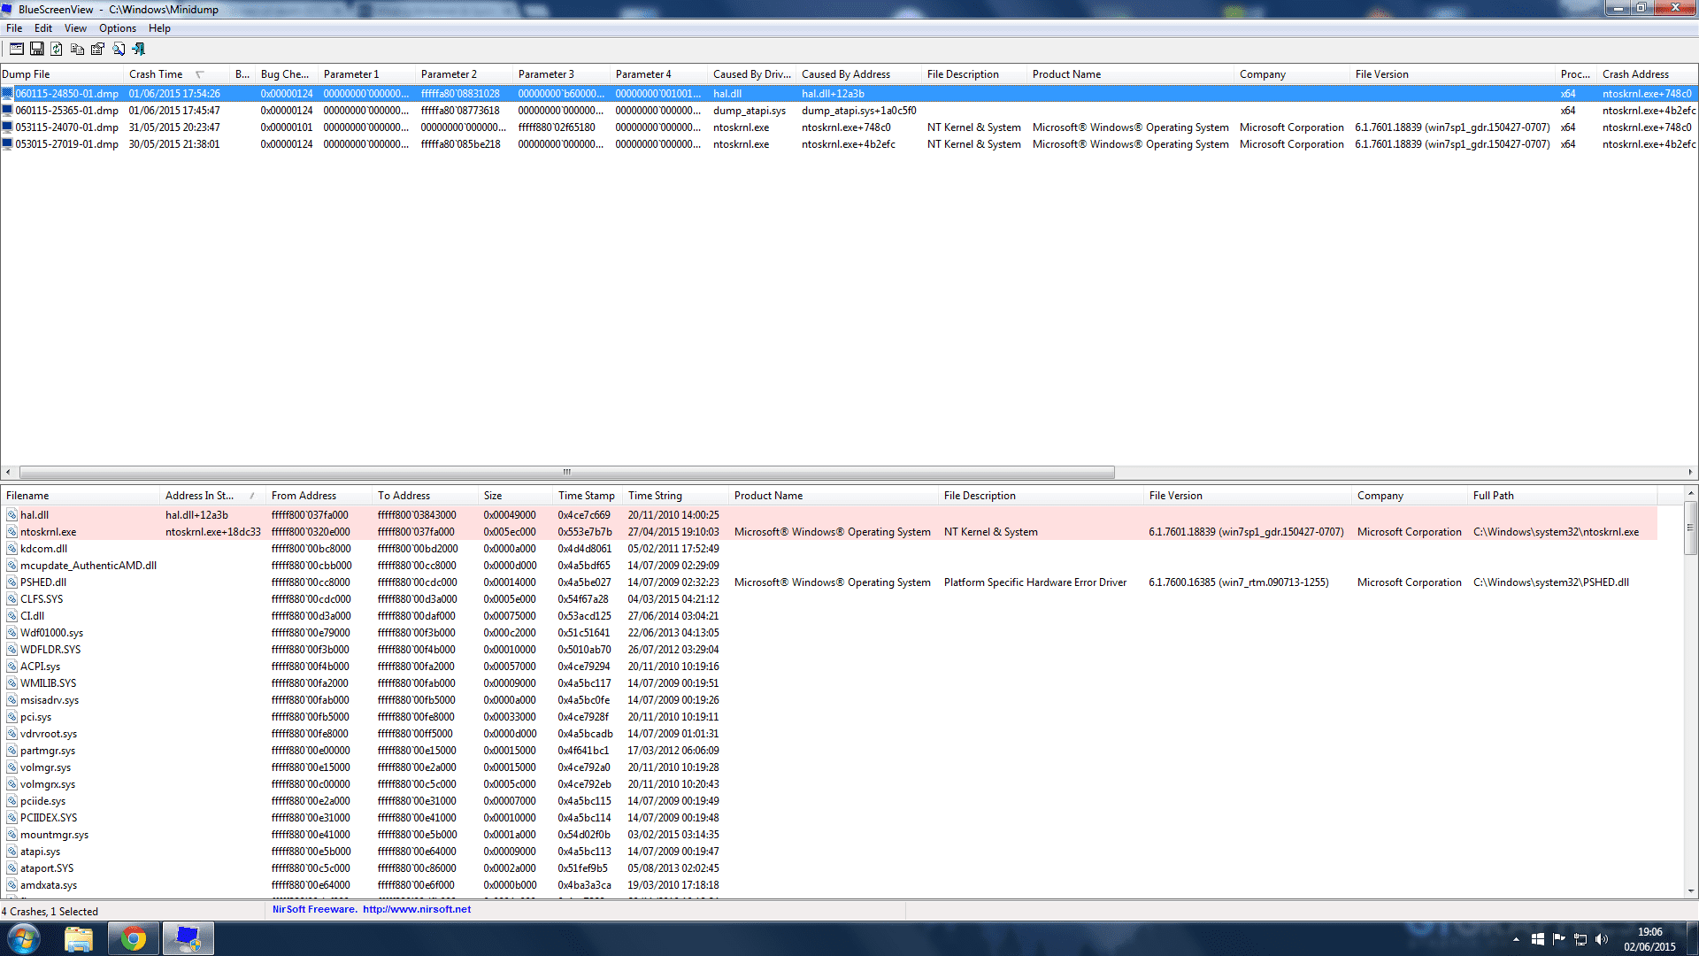This screenshot has height=956, width=1699.
Task: Open Action Center flag tray icon
Action: click(x=1558, y=939)
